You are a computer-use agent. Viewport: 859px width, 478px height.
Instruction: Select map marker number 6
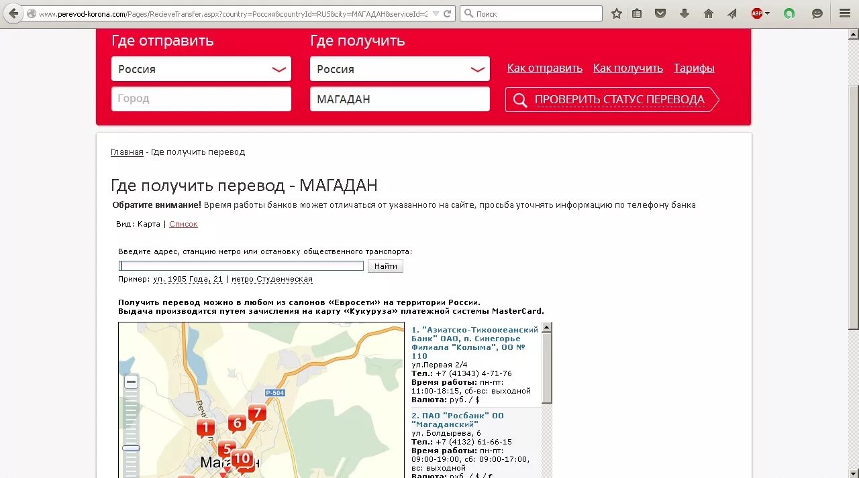(236, 423)
